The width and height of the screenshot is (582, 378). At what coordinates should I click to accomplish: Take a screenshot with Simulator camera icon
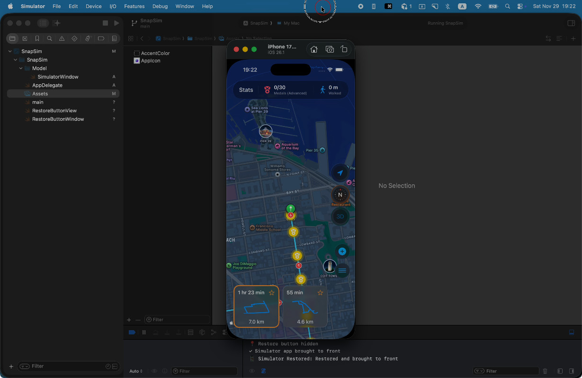330,49
